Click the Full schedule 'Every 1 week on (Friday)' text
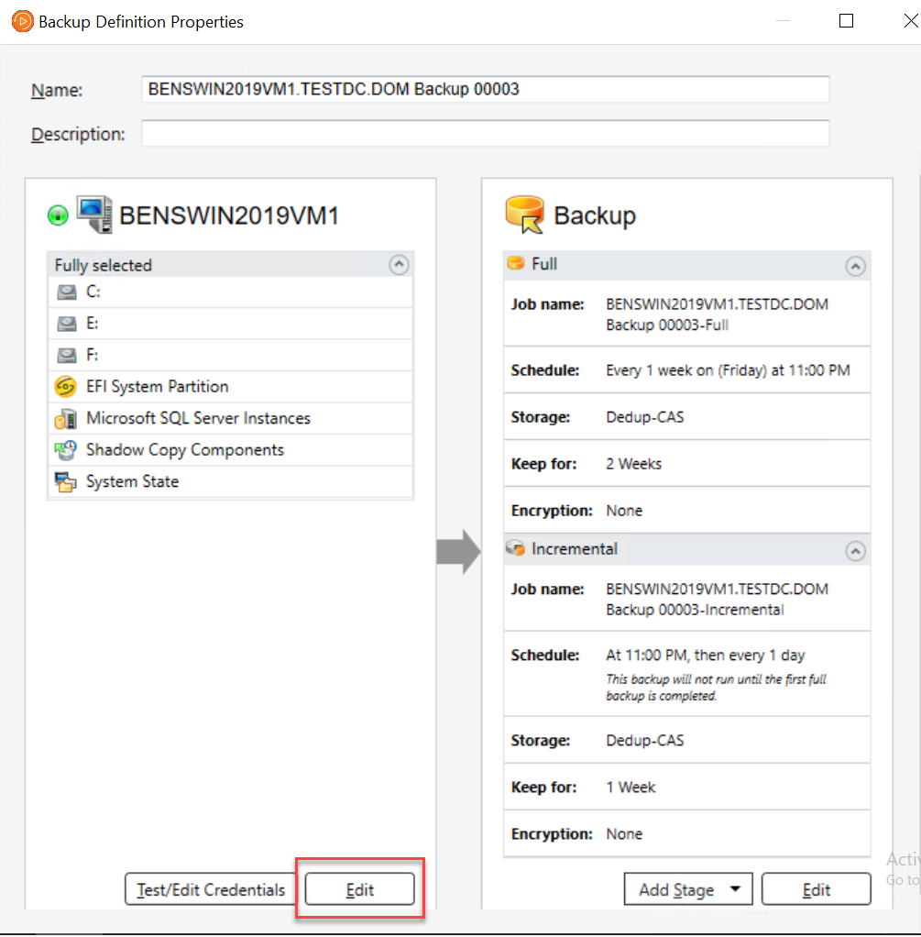Viewport: 921px width, 937px height. (728, 370)
